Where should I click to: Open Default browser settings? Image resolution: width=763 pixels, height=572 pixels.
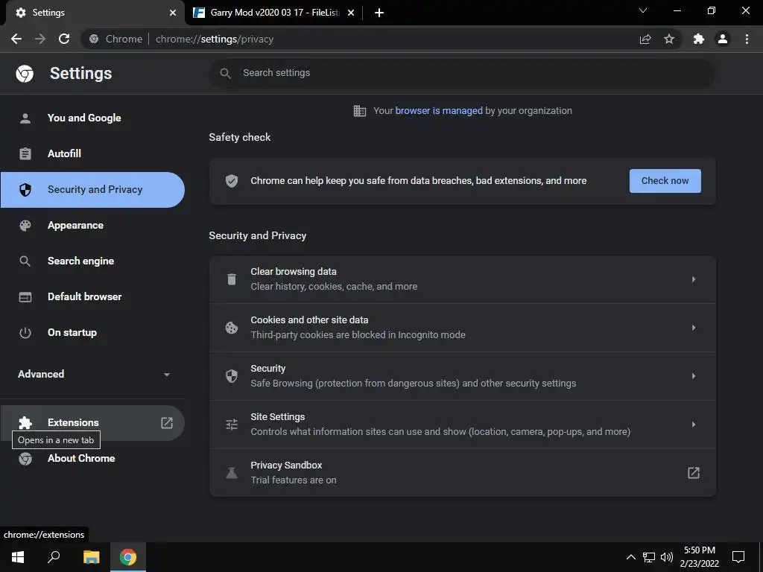click(92, 296)
